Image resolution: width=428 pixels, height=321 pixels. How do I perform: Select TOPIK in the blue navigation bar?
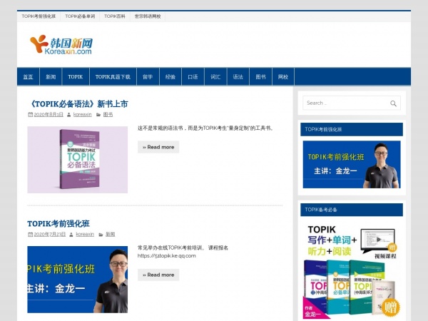click(x=76, y=77)
